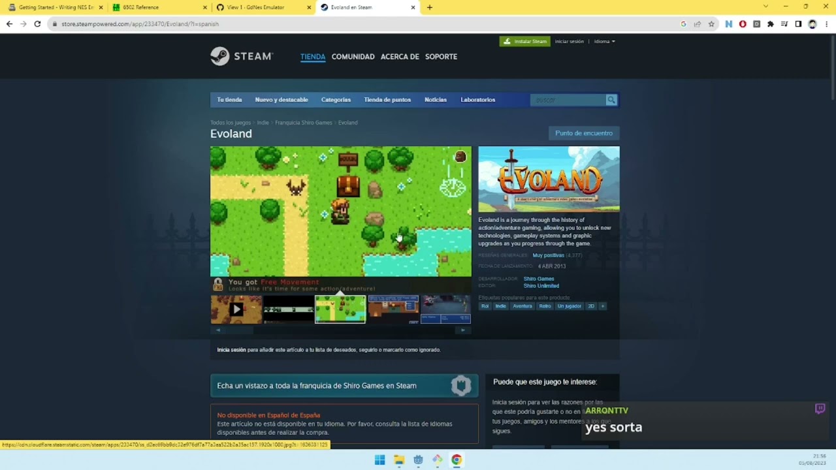Open the media control playlist icon

[784, 24]
